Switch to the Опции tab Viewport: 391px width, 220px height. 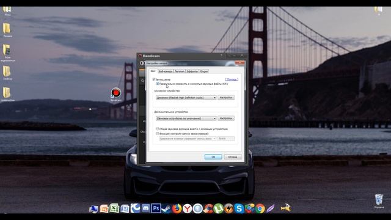point(203,71)
